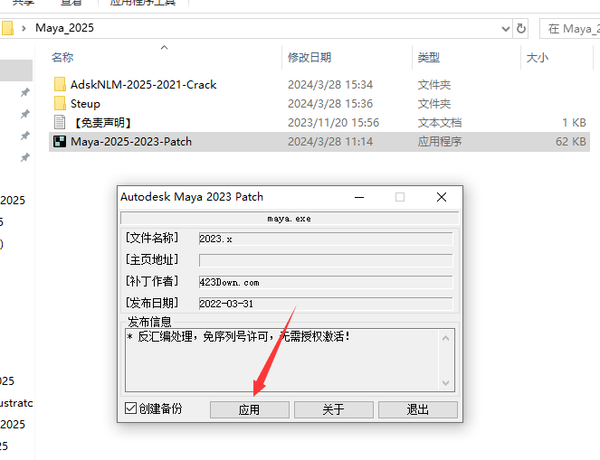Click the 2023/11/20 15:56 date cell

[333, 123]
